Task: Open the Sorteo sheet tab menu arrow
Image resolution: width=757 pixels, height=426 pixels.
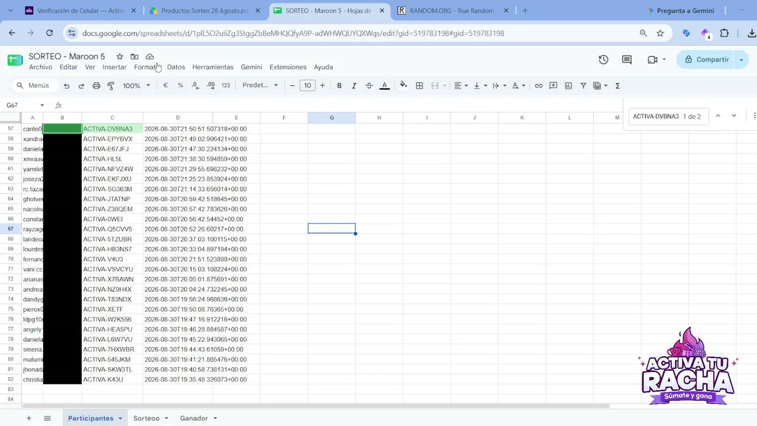Action: pos(166,418)
